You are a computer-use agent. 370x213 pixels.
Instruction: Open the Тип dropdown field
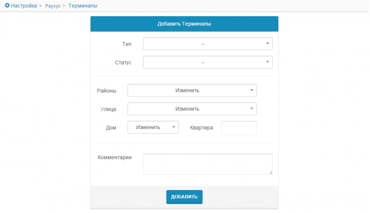point(208,44)
